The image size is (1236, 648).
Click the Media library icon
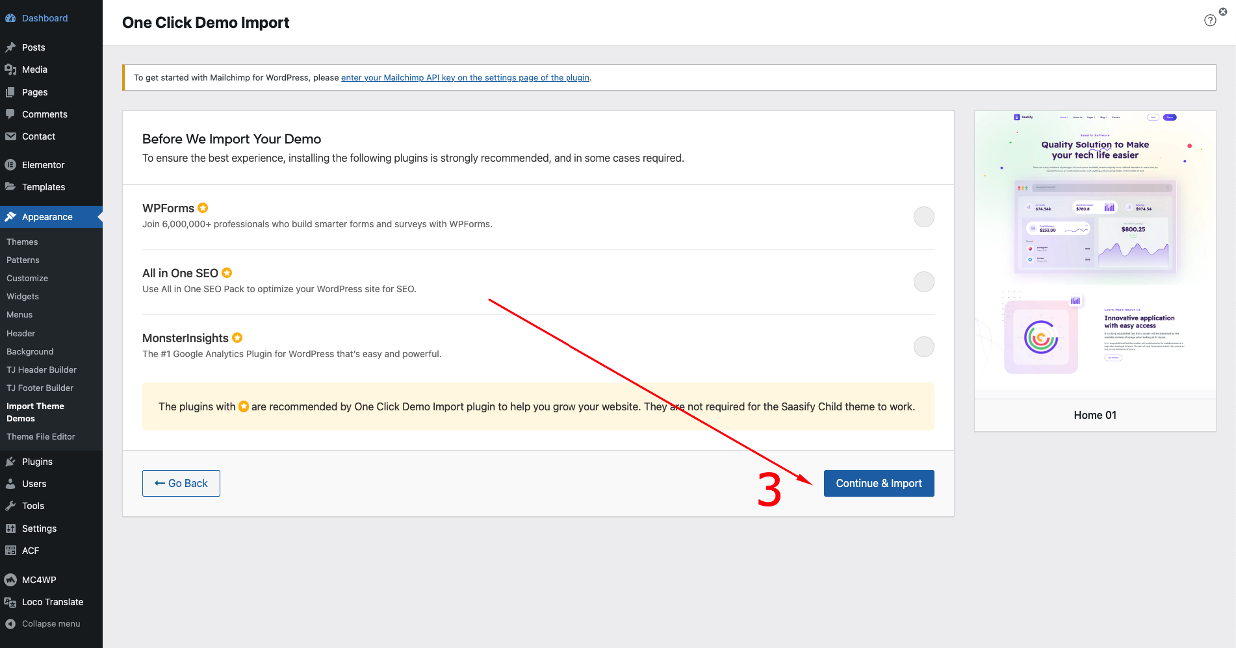pos(10,69)
